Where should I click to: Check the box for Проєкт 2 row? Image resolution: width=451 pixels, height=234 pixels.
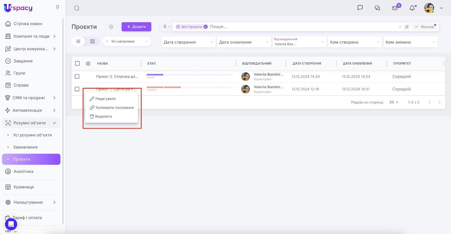[x=77, y=76]
